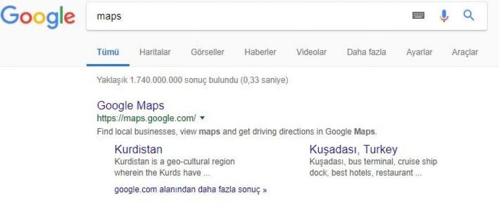The height and width of the screenshot is (216, 499).
Task: Click the Araçlar button
Action: (x=465, y=52)
